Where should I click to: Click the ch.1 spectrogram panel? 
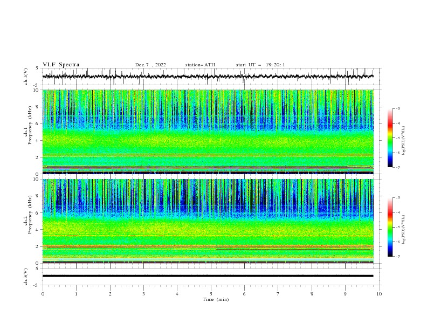[x=208, y=132]
